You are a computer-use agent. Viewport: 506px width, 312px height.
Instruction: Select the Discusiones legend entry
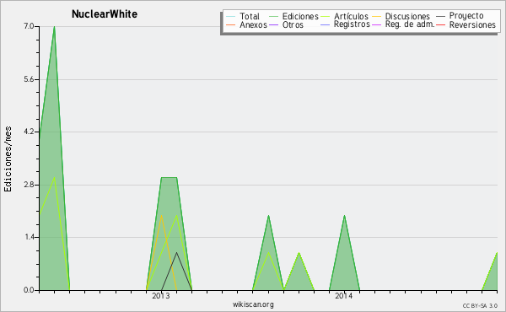(x=401, y=16)
